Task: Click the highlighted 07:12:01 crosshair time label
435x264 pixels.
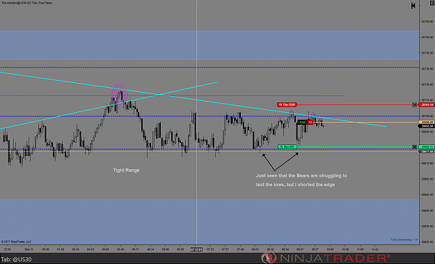Action: tap(196, 249)
